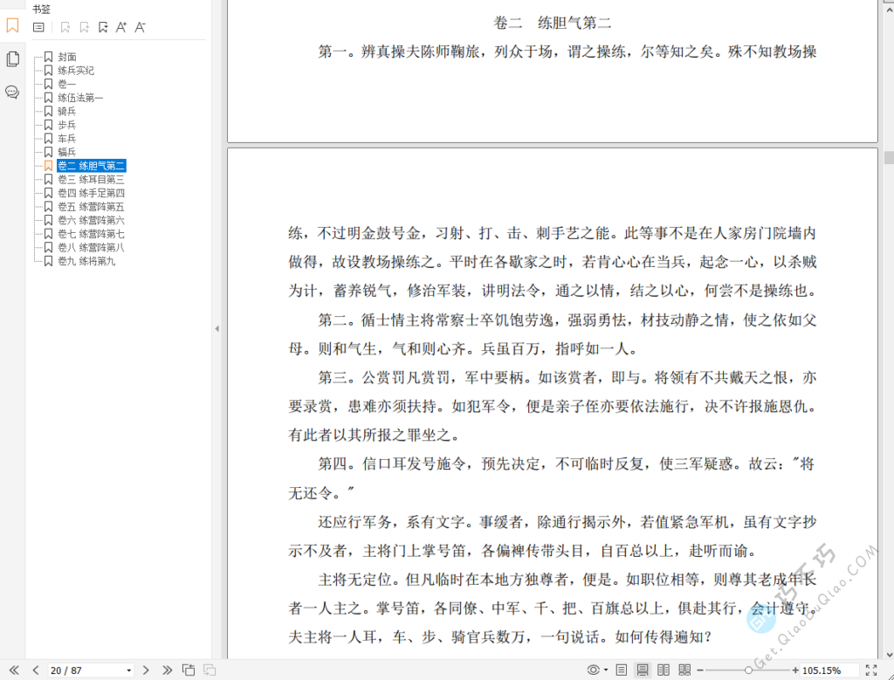The height and width of the screenshot is (680, 894).
Task: Open the bookmark panel options menu icon
Action: tap(39, 27)
